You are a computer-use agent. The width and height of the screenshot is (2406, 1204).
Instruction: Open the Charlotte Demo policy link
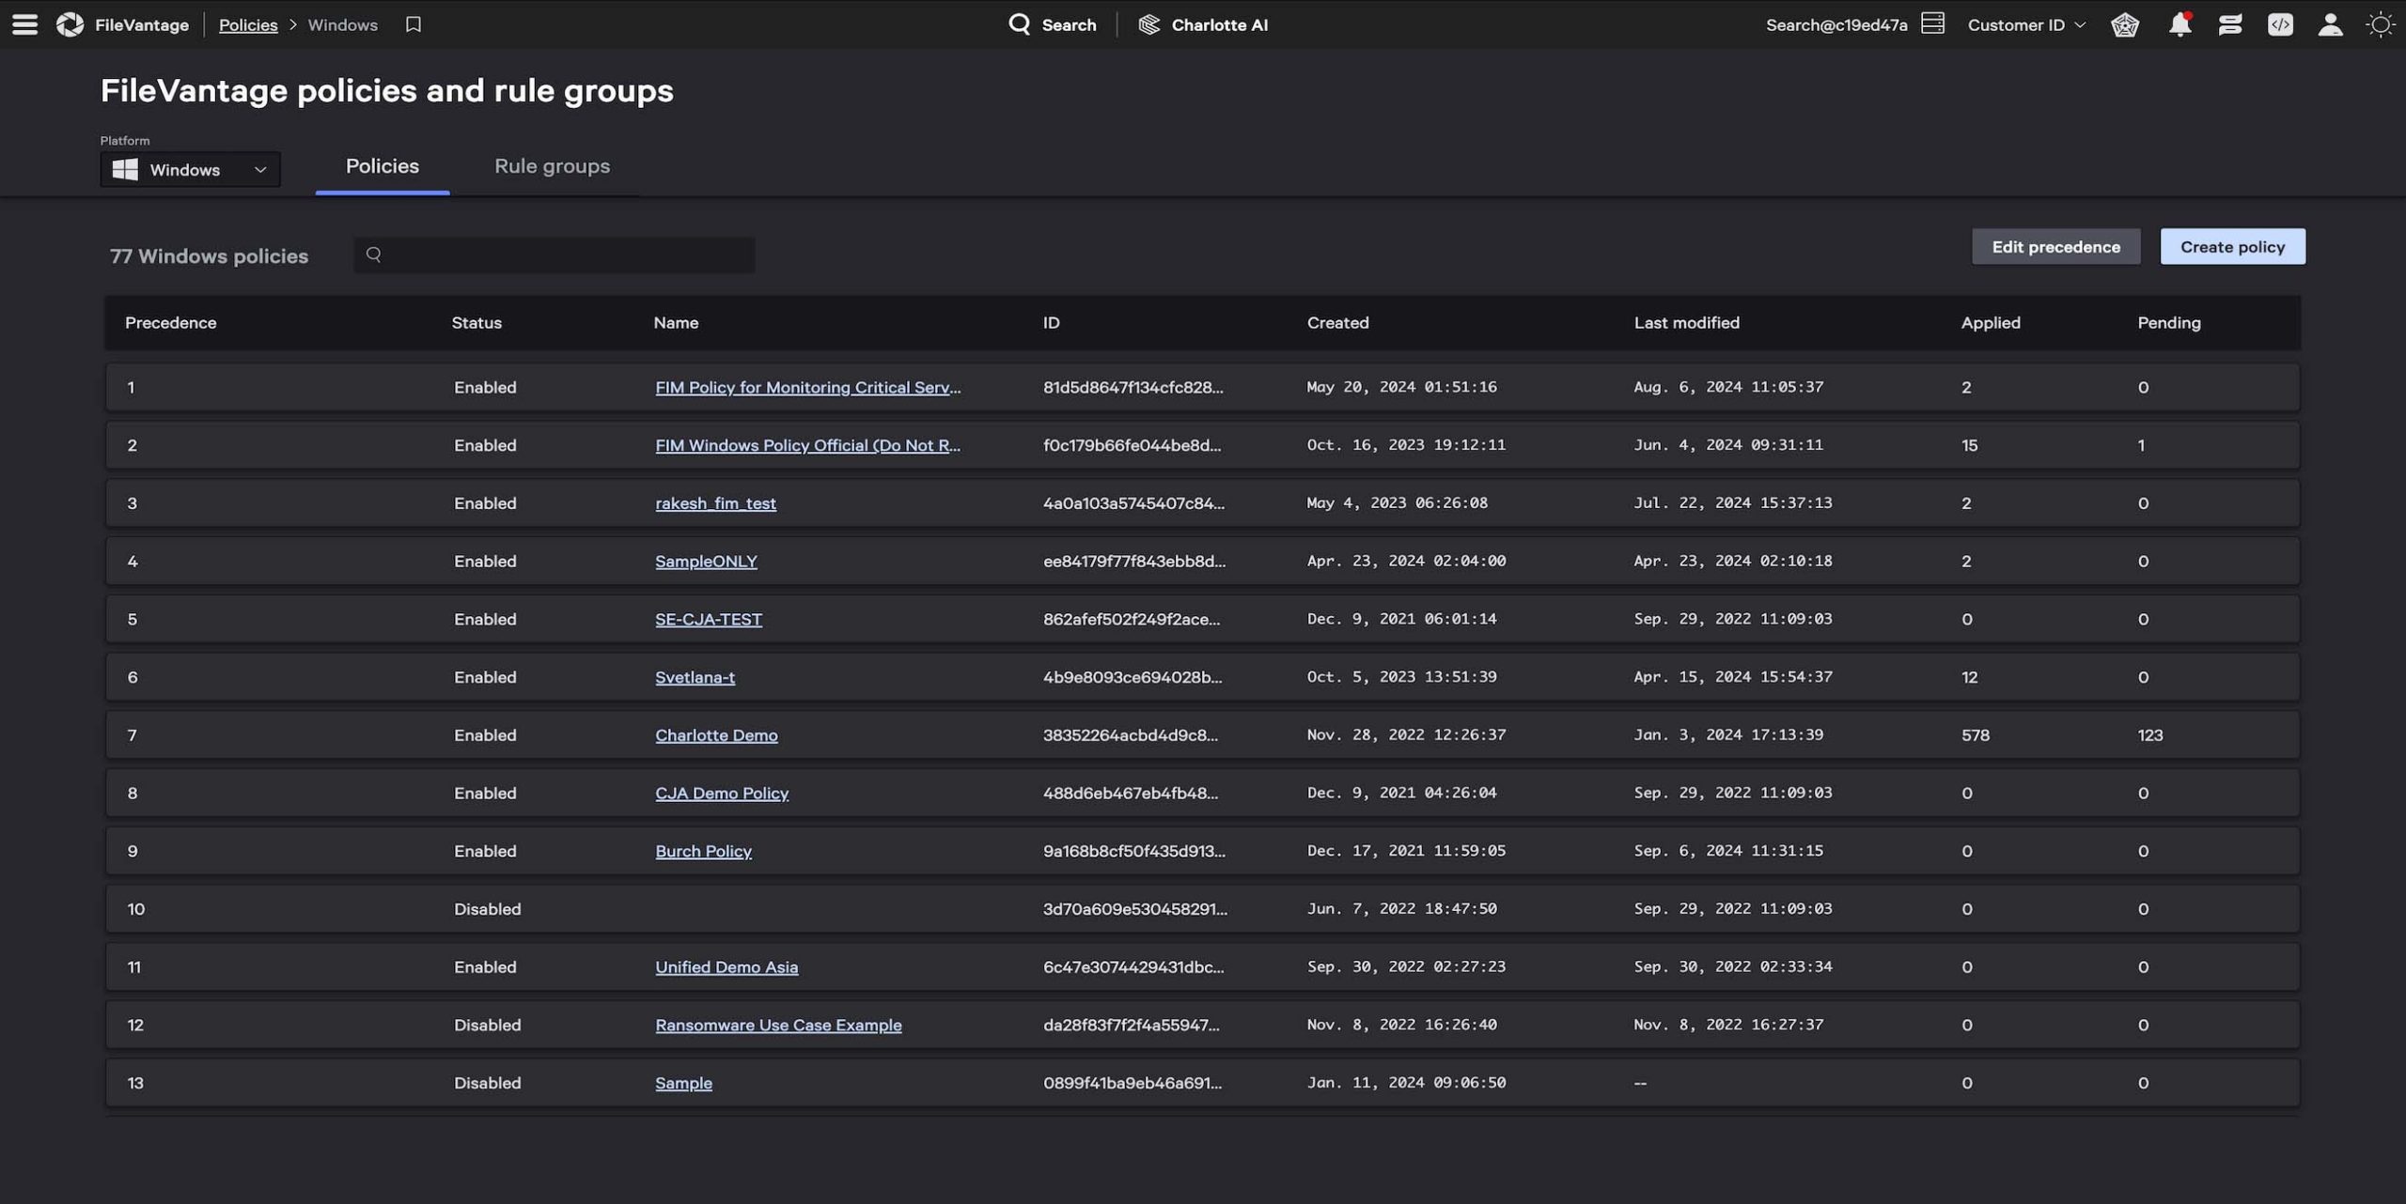[716, 734]
